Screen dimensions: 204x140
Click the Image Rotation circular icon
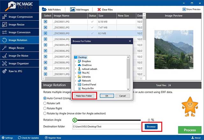(4, 40)
